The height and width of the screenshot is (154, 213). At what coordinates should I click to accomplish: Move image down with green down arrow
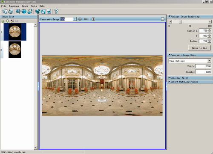7,21
